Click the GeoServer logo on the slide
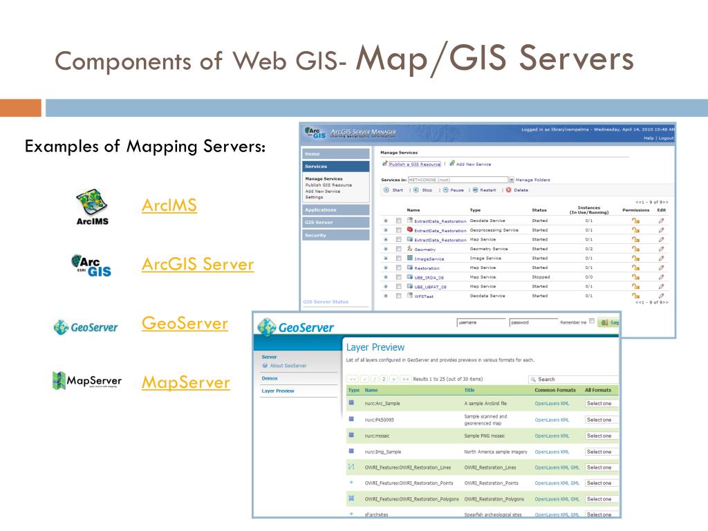The width and height of the screenshot is (708, 531). (85, 327)
